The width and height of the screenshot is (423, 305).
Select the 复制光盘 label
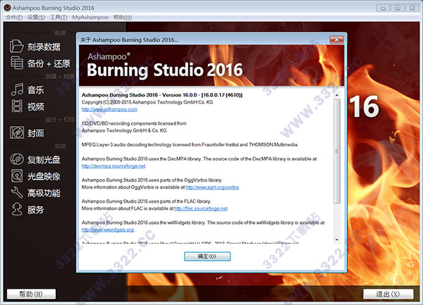point(44,159)
